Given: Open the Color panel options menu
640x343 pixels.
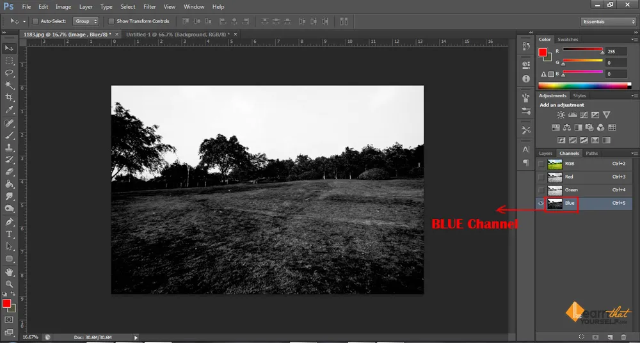Looking at the screenshot, I should 634,40.
